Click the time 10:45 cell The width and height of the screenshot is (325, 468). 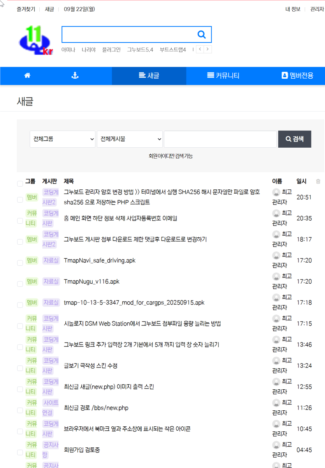304,429
